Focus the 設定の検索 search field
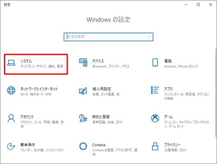 pyautogui.click(x=108, y=37)
